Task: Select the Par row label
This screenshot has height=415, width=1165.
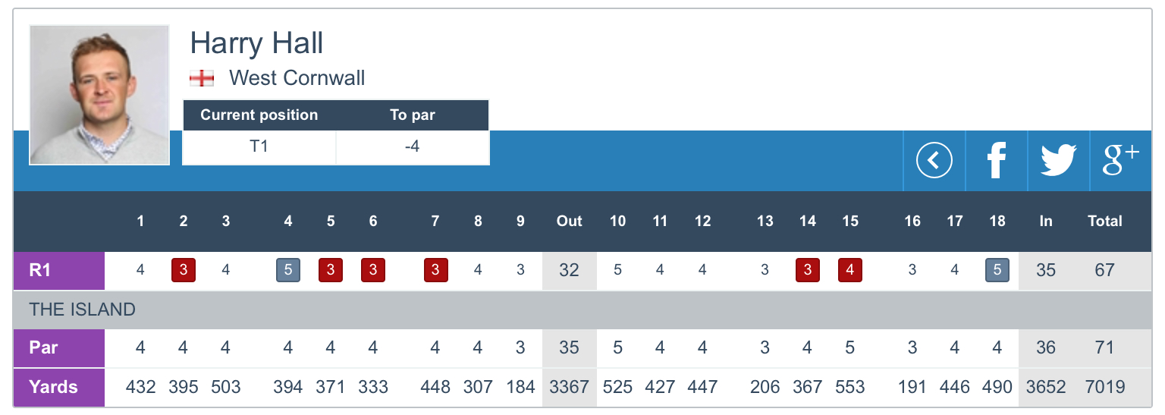Action: click(58, 348)
